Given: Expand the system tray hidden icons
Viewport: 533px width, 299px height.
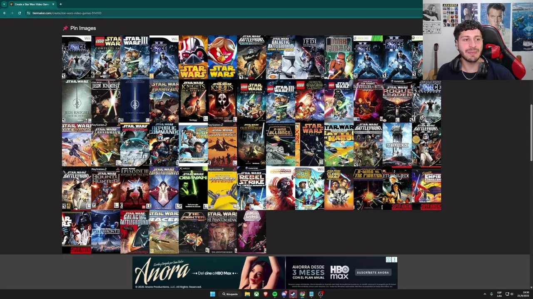Looking at the screenshot, I should pyautogui.click(x=485, y=294).
